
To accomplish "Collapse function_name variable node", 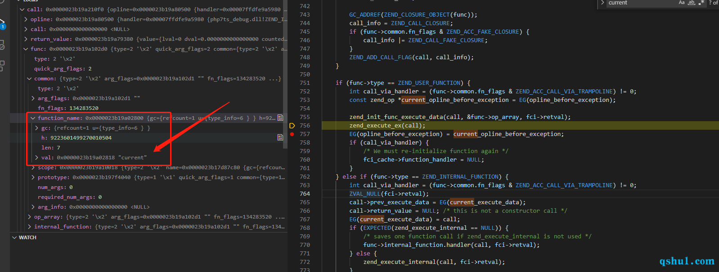I will pos(33,118).
